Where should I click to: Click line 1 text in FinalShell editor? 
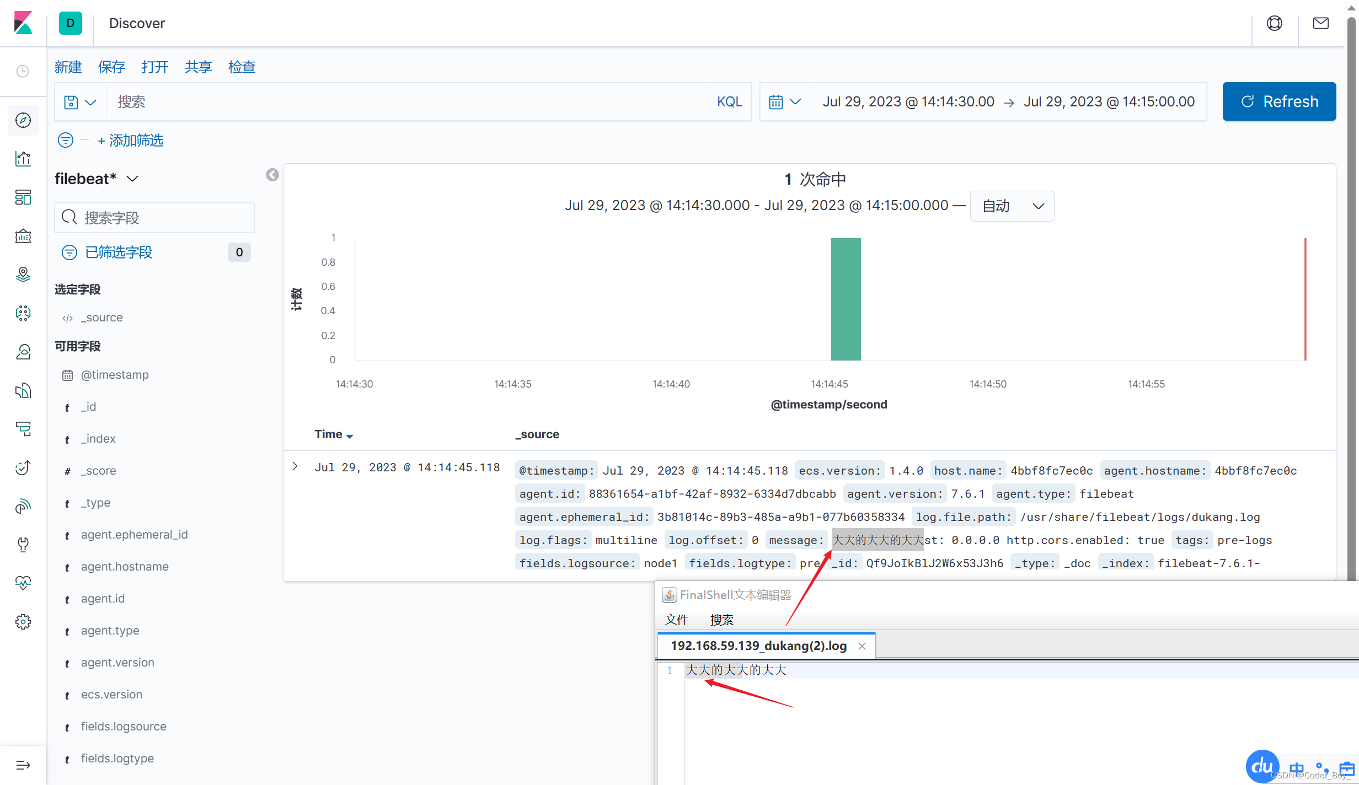tap(736, 670)
